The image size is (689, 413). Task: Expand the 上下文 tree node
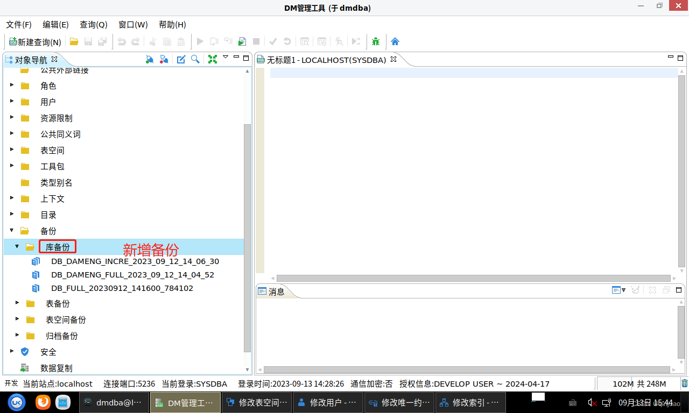12,198
